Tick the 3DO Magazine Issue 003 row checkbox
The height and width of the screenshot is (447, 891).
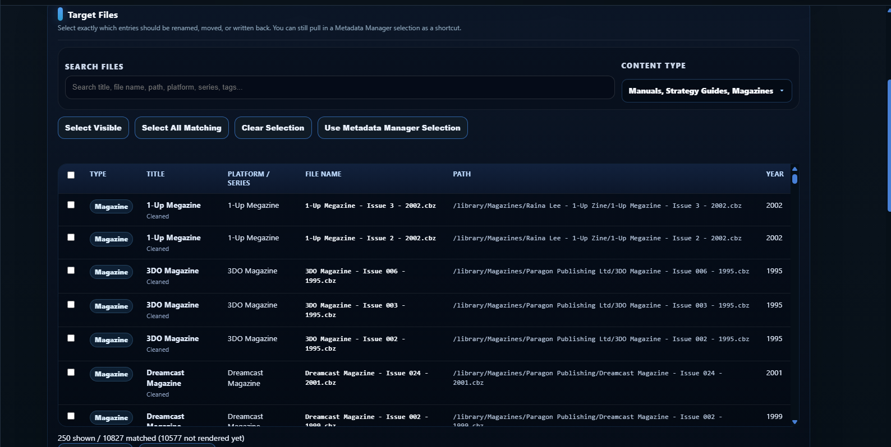click(71, 304)
